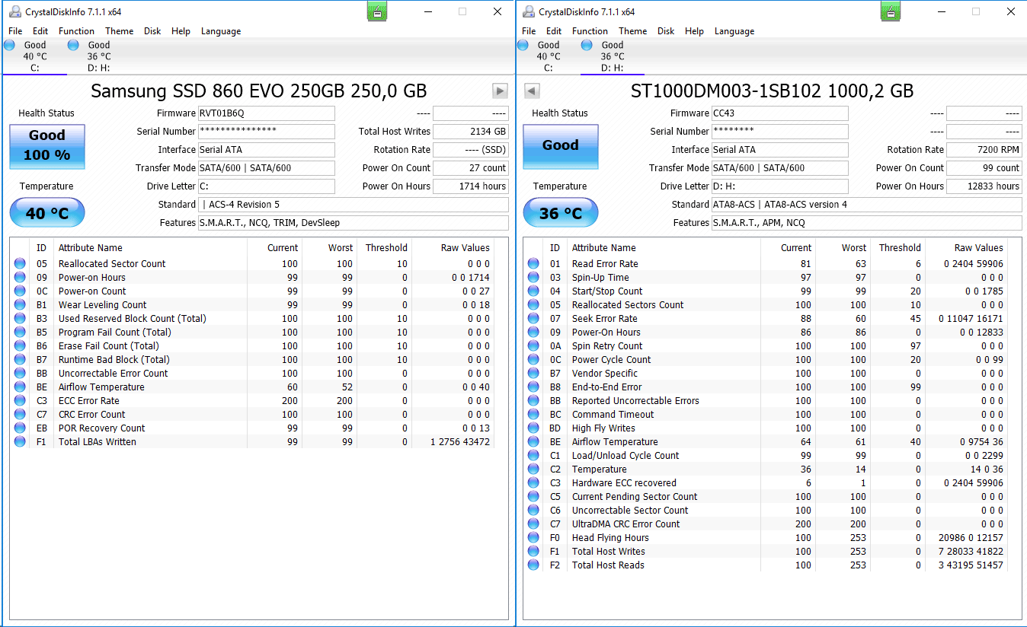Screen dimensions: 1027x627
Task: Click the 40 °C temperature button
Action: point(47,213)
